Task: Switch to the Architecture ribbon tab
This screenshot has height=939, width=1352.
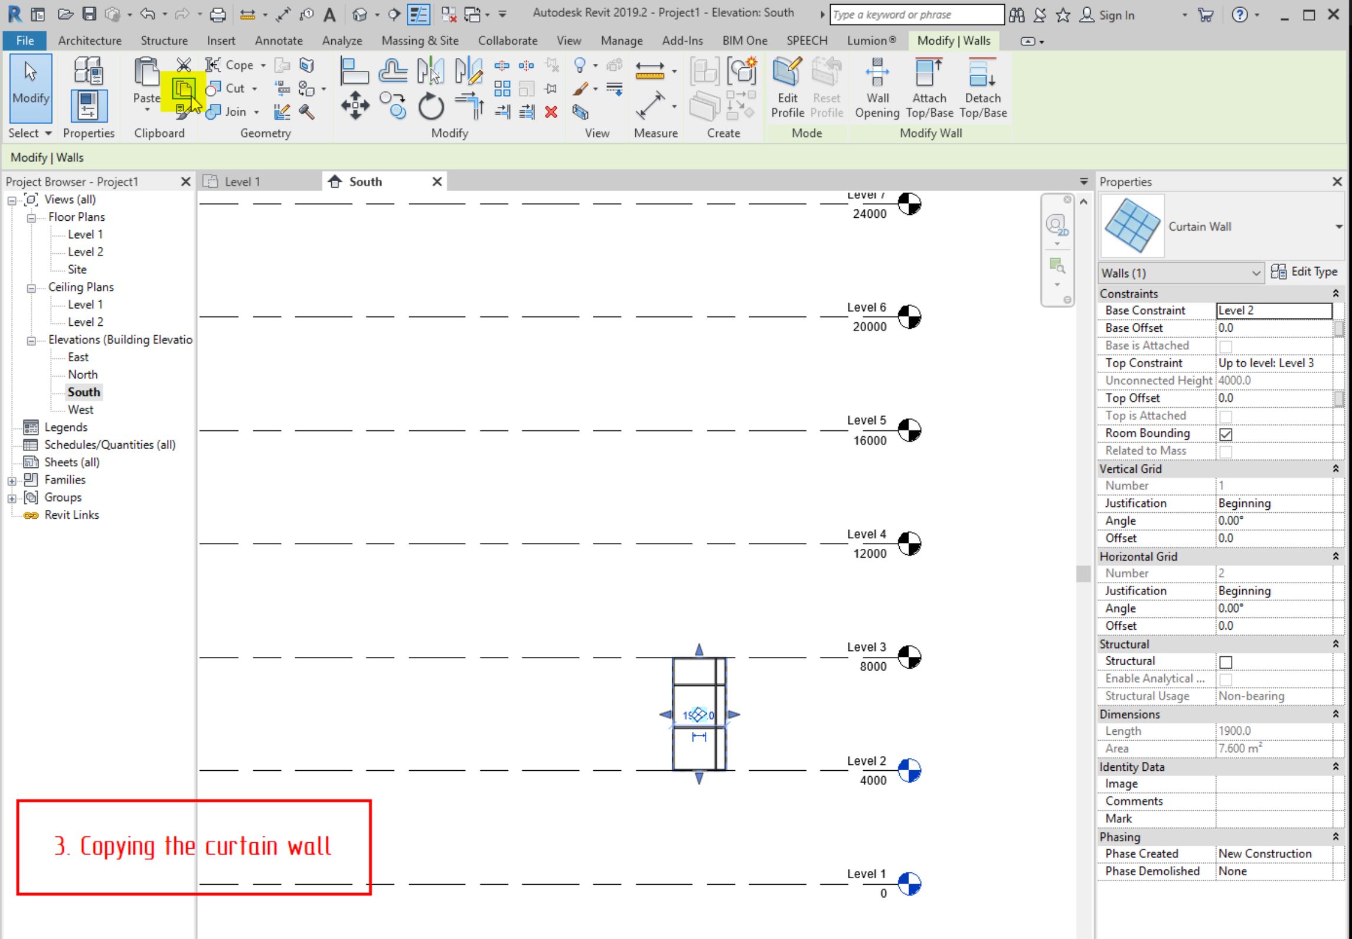Action: click(x=89, y=40)
